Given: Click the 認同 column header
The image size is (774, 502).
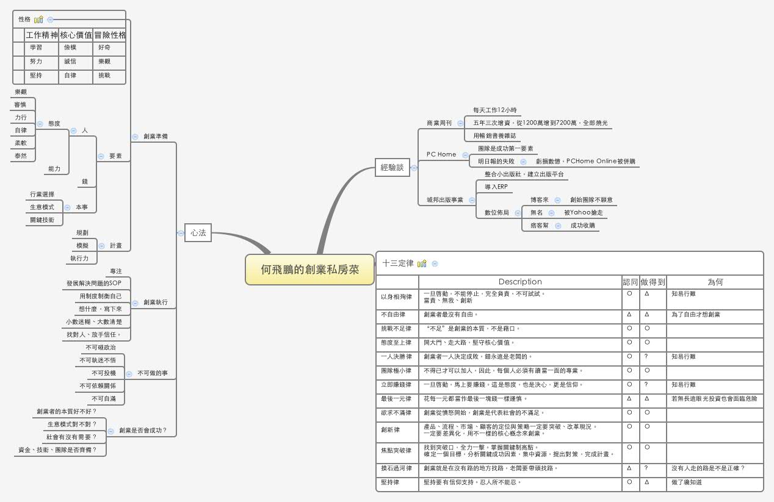Looking at the screenshot, I should pos(631,282).
